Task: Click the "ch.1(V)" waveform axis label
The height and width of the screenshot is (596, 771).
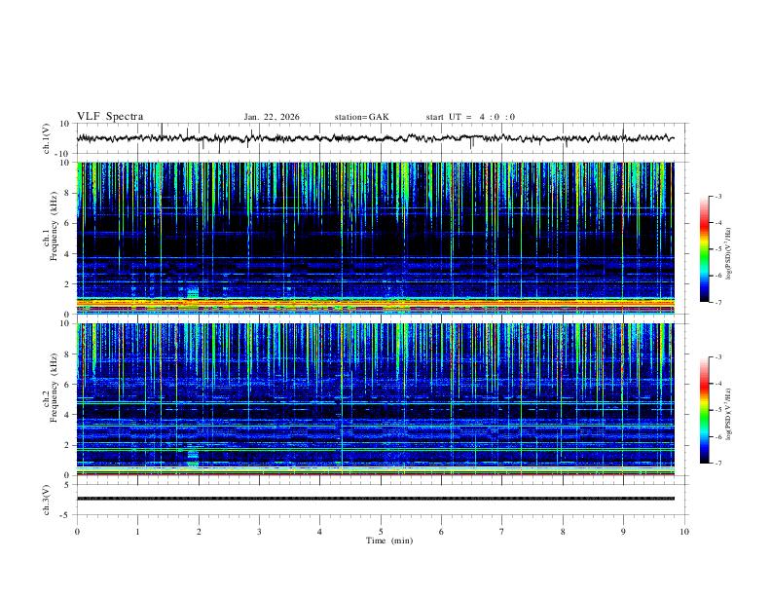Action: point(46,138)
